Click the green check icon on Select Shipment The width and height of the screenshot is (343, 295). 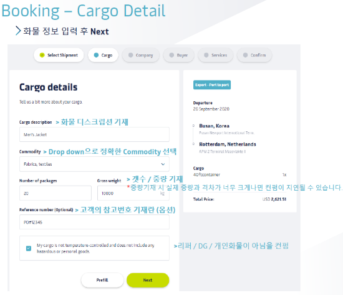tap(42, 55)
